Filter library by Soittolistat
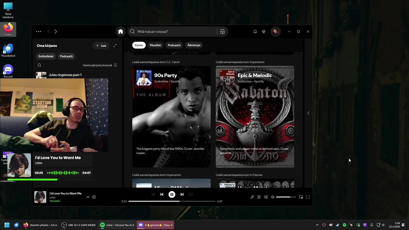Viewport: 409px width, 230px height. click(46, 56)
